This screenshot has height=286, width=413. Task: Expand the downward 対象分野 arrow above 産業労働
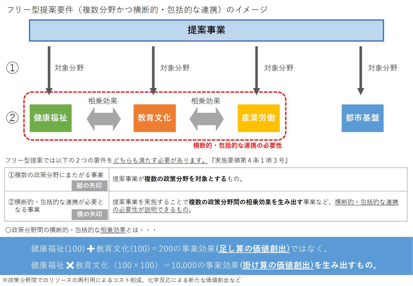256,68
